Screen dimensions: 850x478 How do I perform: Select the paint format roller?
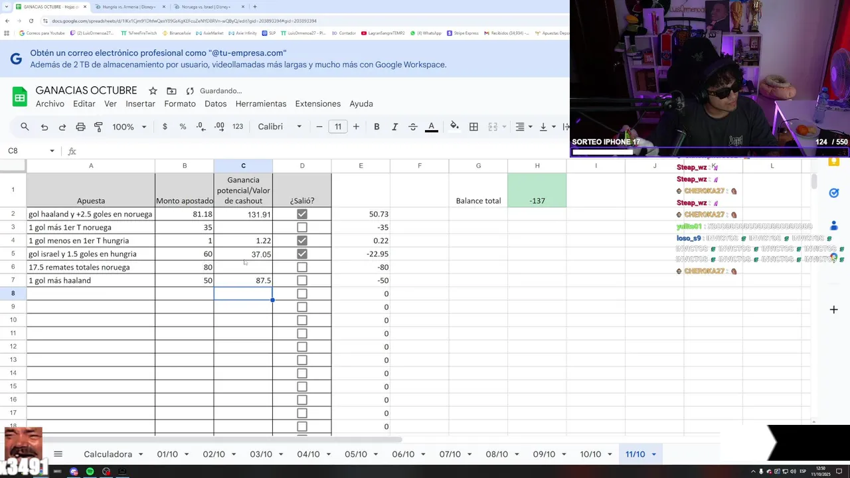click(98, 127)
